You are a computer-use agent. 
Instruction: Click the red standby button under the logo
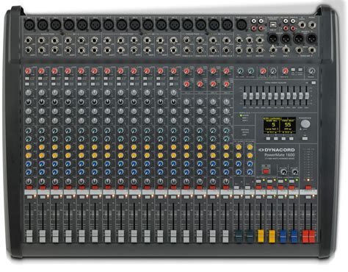coord(266,171)
